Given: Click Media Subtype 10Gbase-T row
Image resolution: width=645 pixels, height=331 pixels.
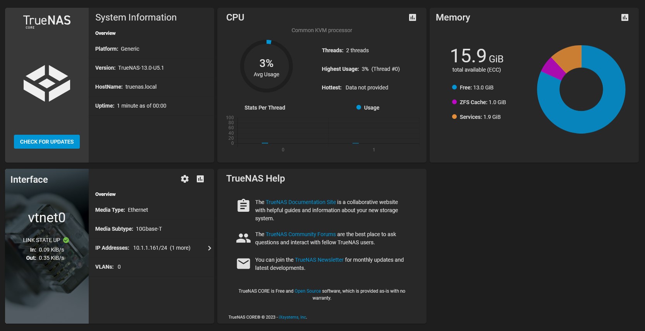Looking at the screenshot, I should (151, 229).
